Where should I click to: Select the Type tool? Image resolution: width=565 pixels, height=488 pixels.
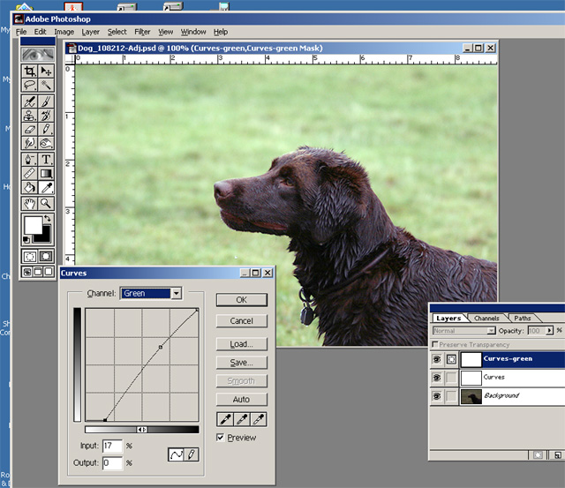46,159
